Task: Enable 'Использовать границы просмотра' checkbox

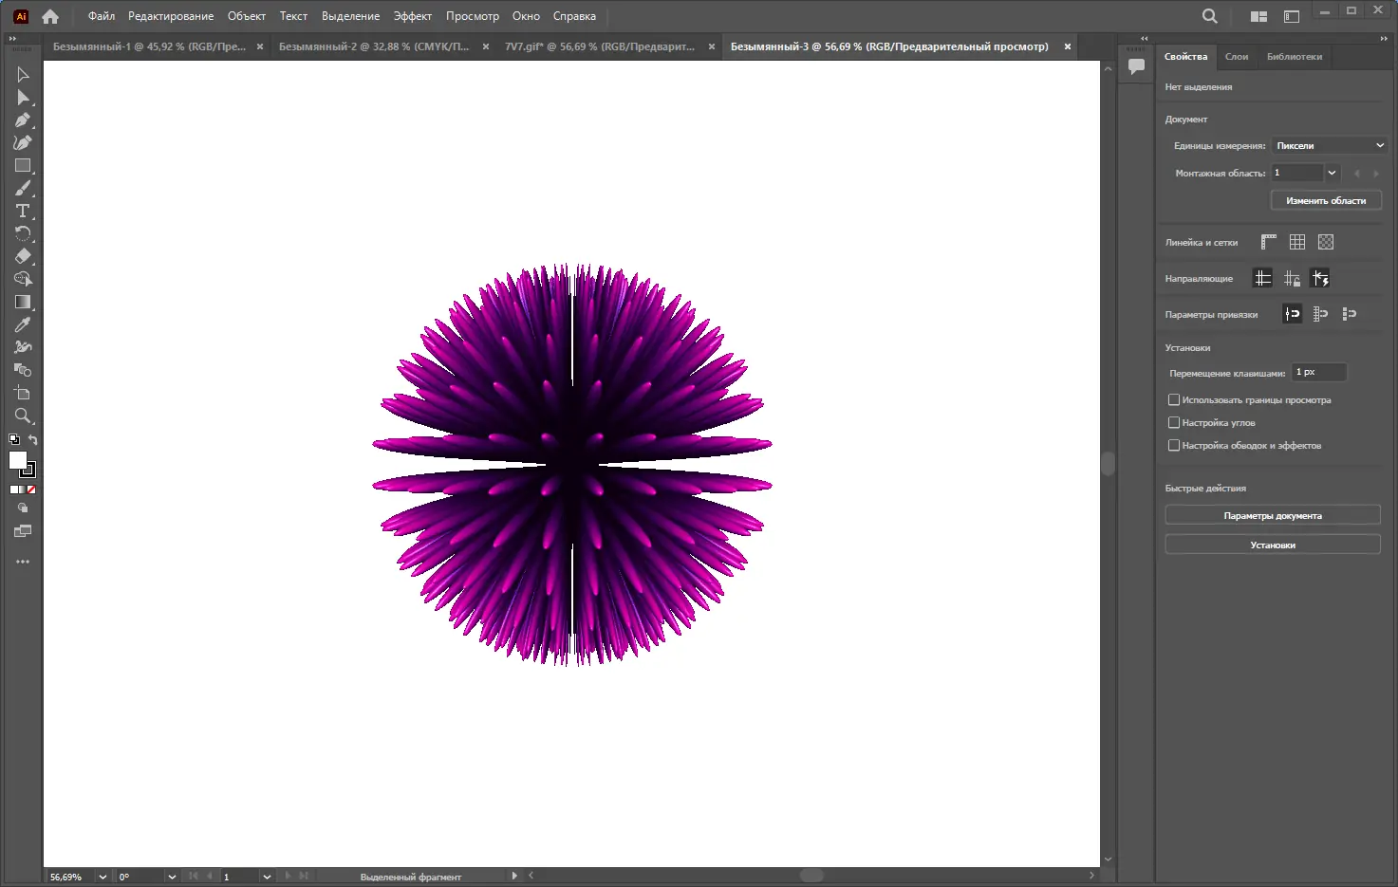Action: coord(1174,400)
